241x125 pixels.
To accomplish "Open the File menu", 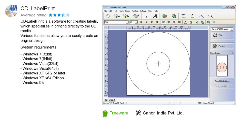I will [x=105, y=11].
